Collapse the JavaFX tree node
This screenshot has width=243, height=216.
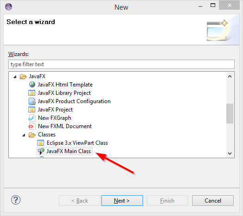coord(15,77)
